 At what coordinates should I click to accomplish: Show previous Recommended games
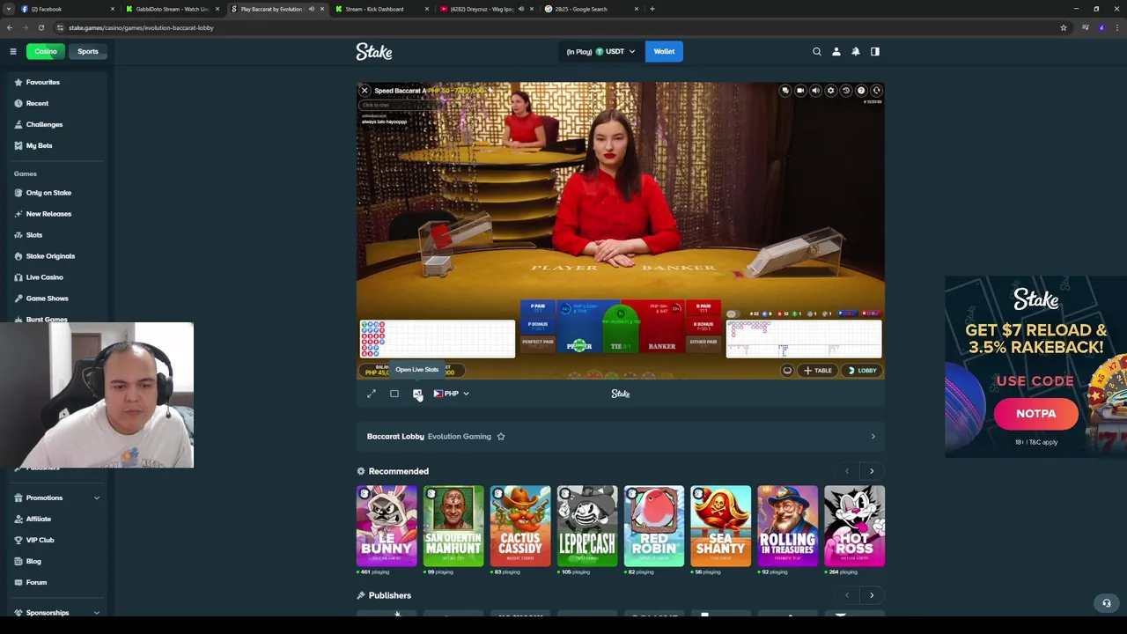coord(847,471)
